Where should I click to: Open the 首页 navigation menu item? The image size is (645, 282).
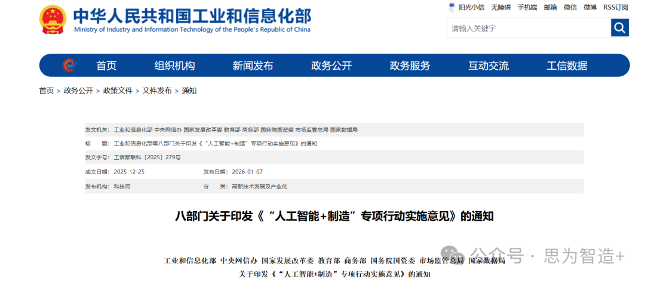point(106,66)
